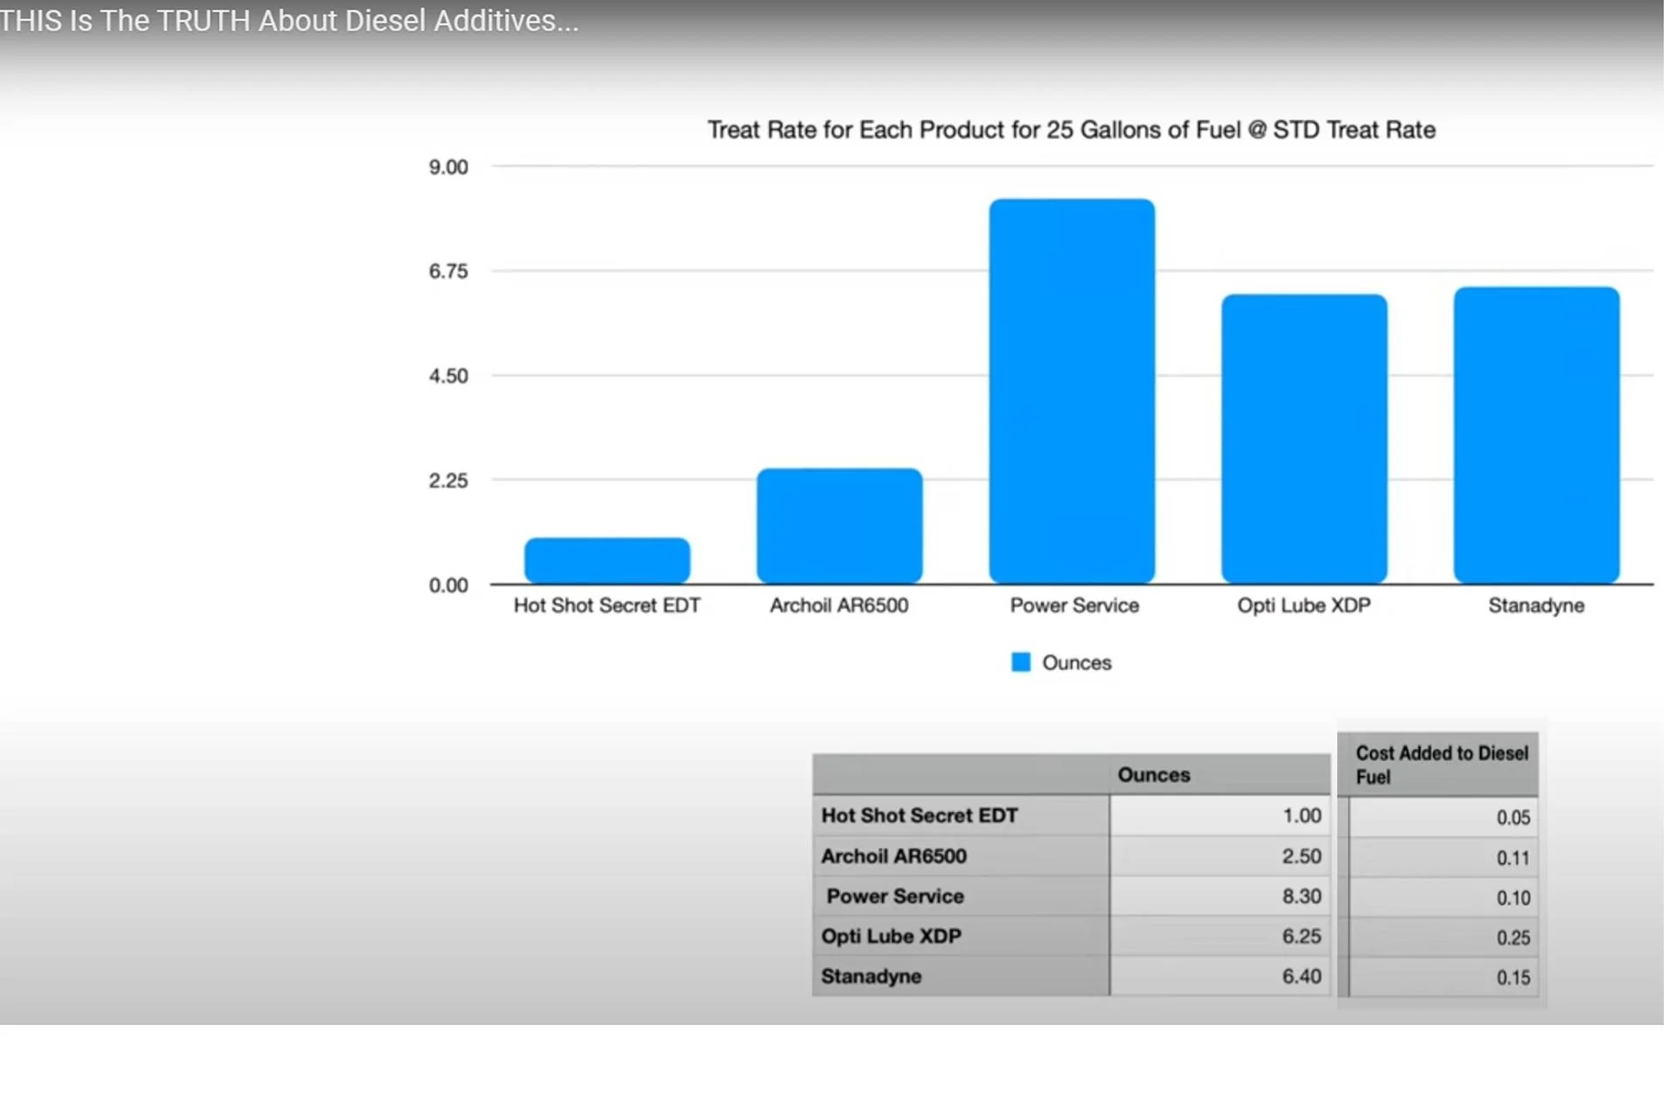This screenshot has height=1109, width=1664.
Task: Click the 8.30 ounces cell
Action: click(1220, 896)
